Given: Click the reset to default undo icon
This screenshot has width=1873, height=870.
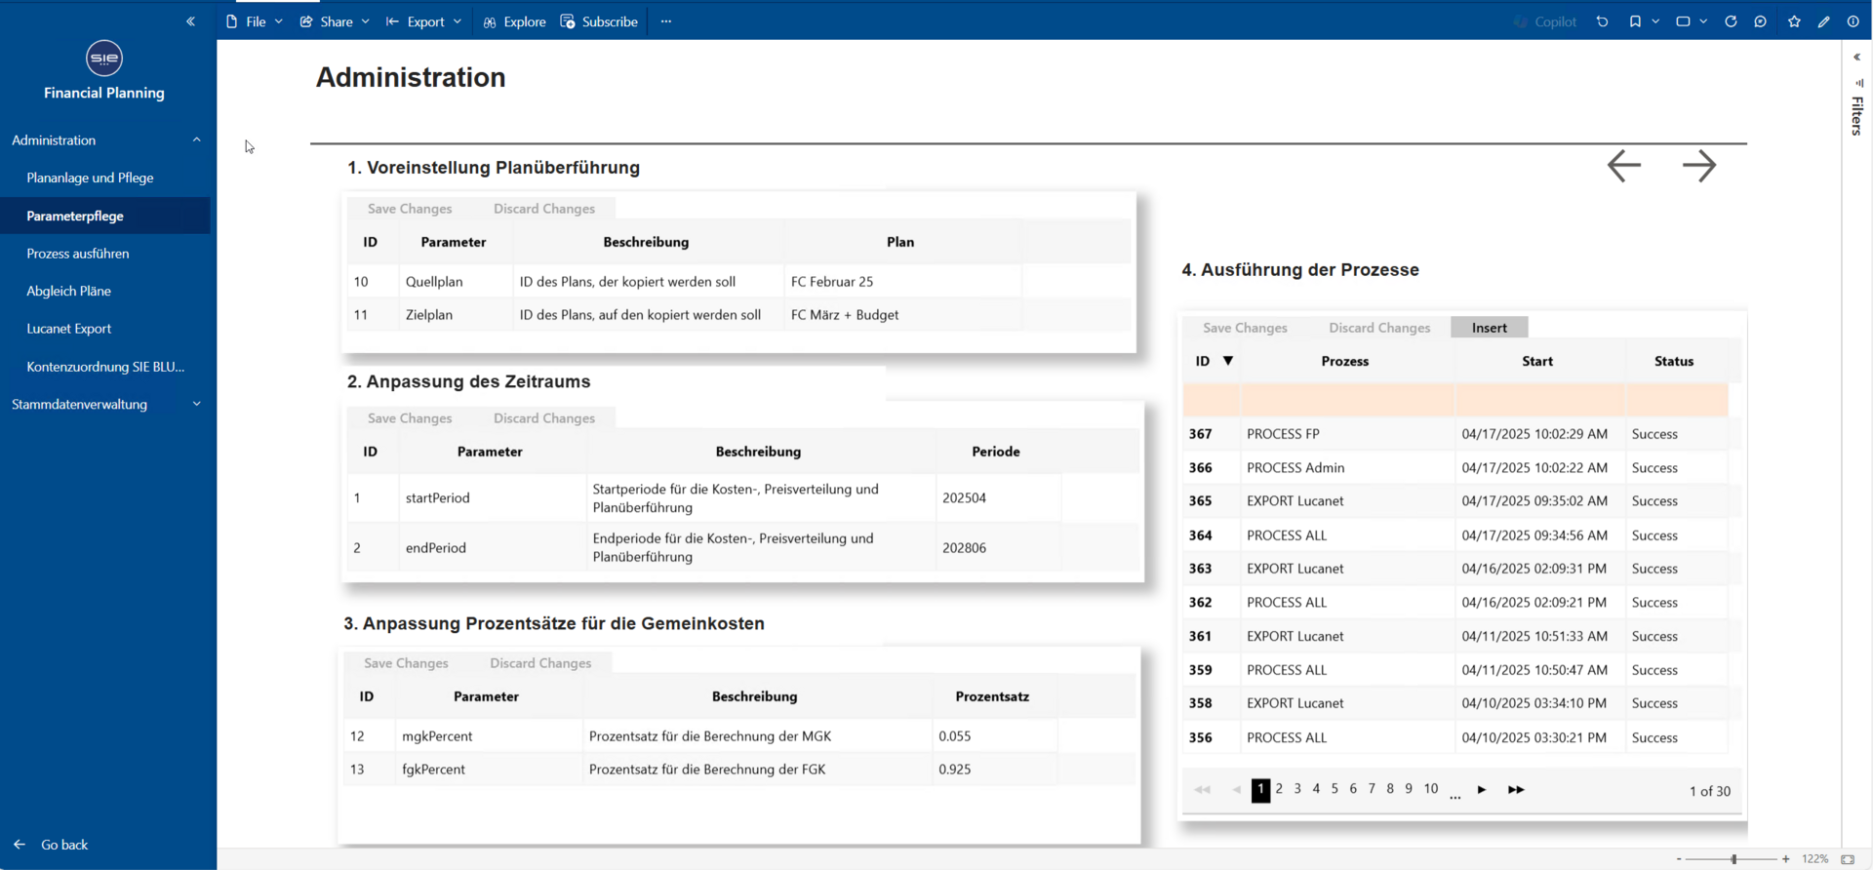Looking at the screenshot, I should point(1602,21).
